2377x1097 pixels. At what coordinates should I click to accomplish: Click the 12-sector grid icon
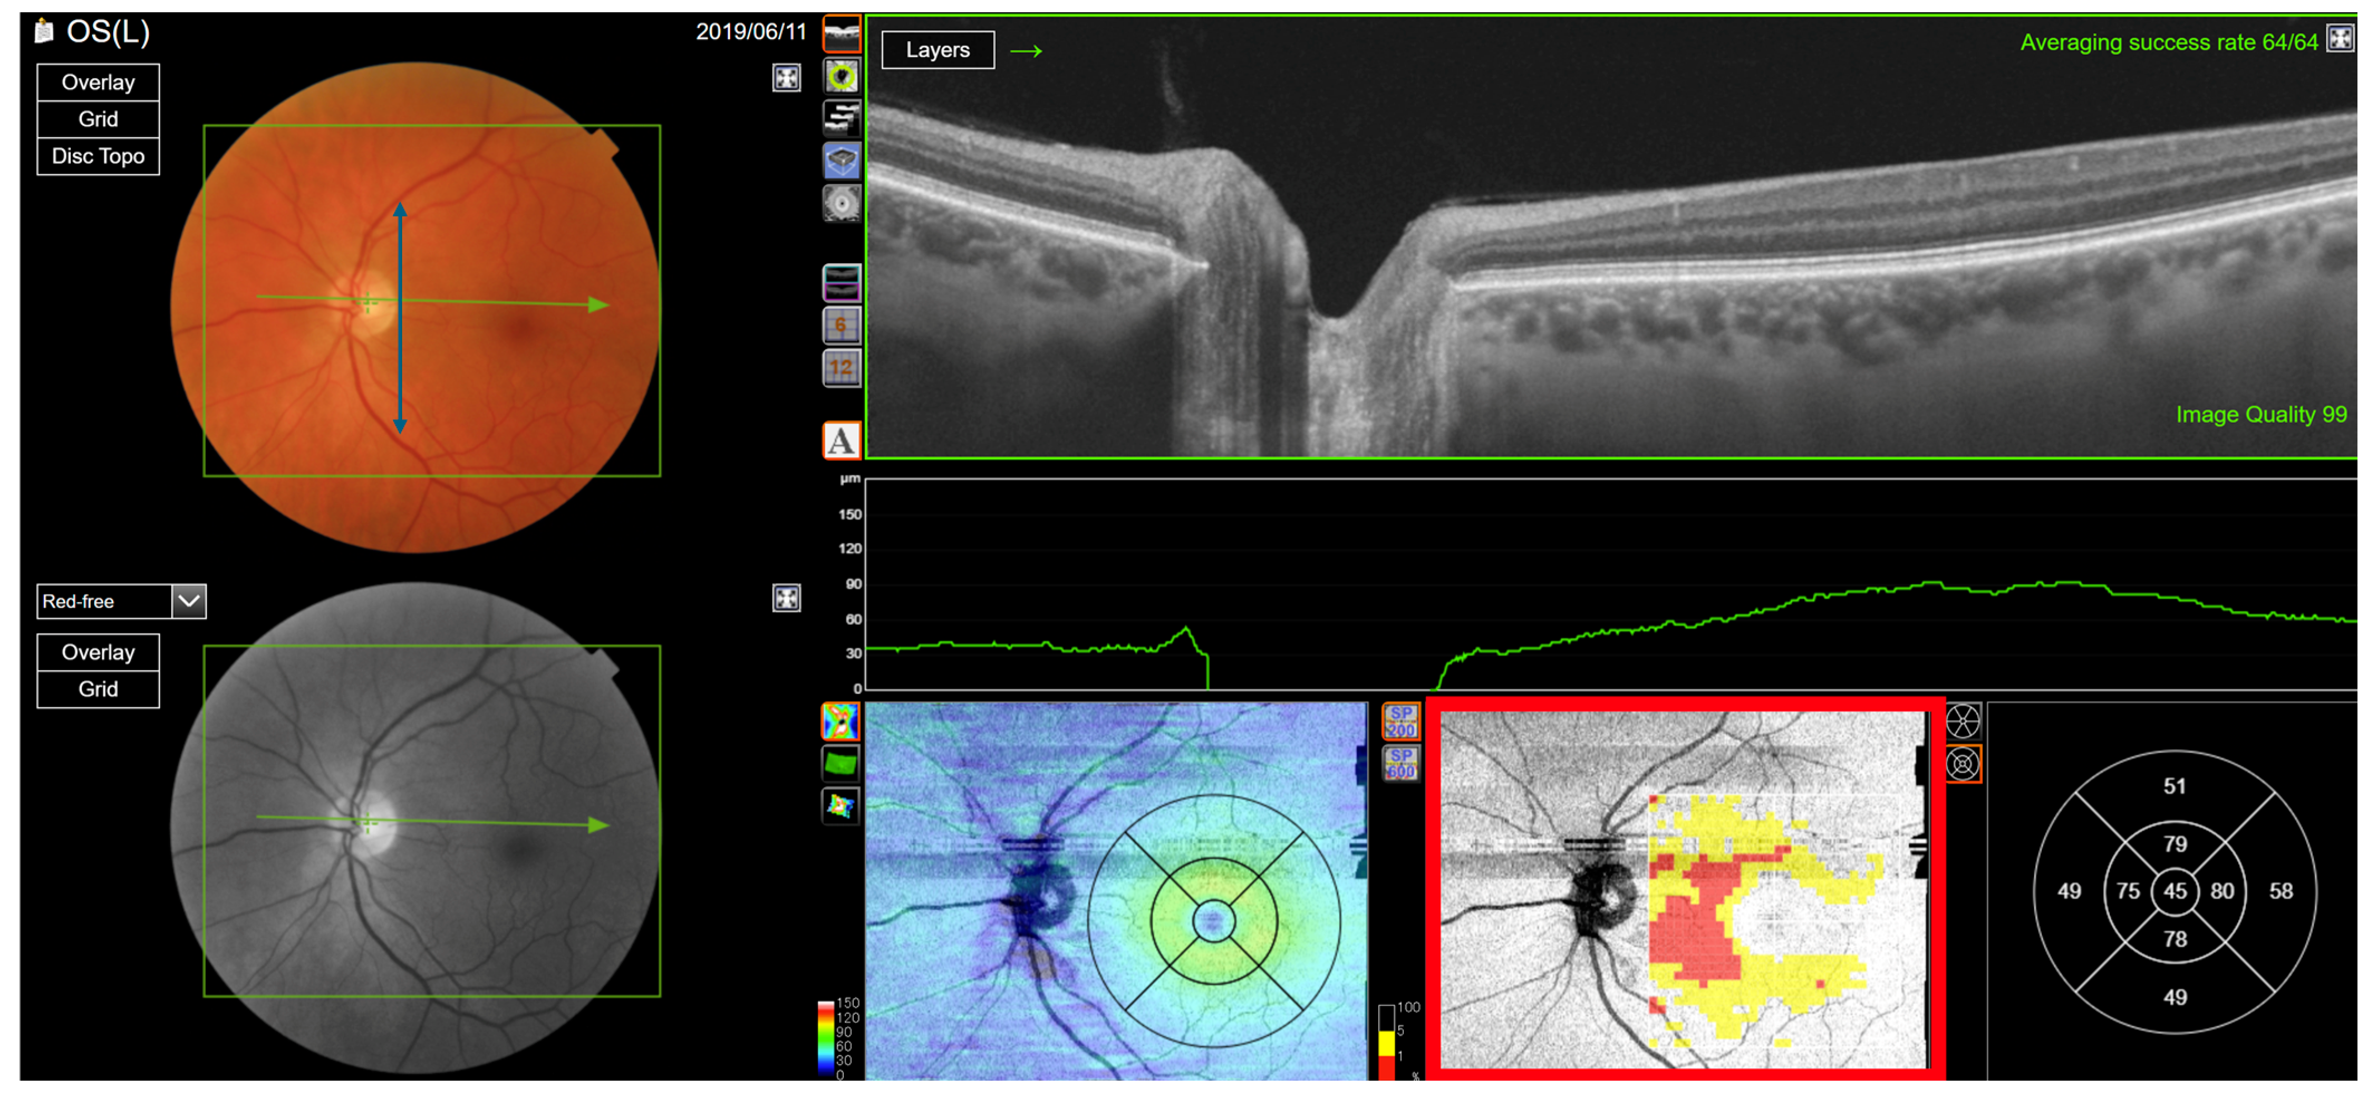point(840,368)
